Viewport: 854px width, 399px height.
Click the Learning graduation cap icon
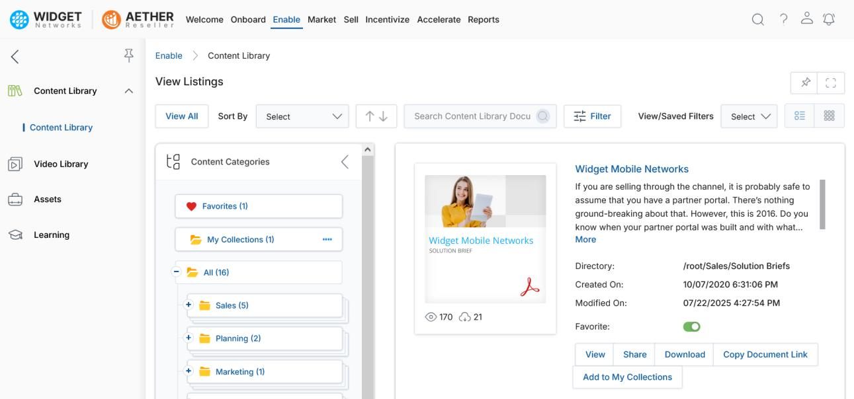(x=15, y=235)
